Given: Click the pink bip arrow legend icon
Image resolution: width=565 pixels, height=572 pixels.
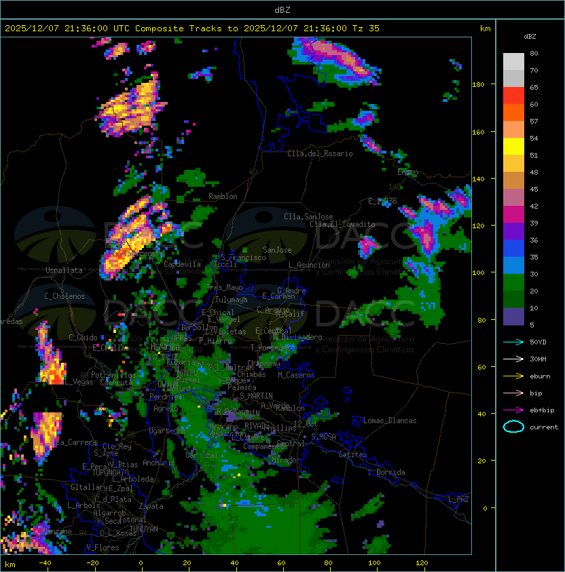Looking at the screenshot, I should pyautogui.click(x=513, y=393).
